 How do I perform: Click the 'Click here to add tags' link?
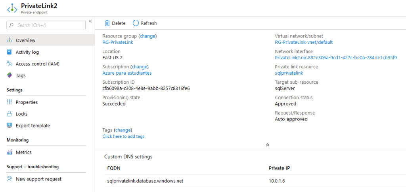(124, 137)
